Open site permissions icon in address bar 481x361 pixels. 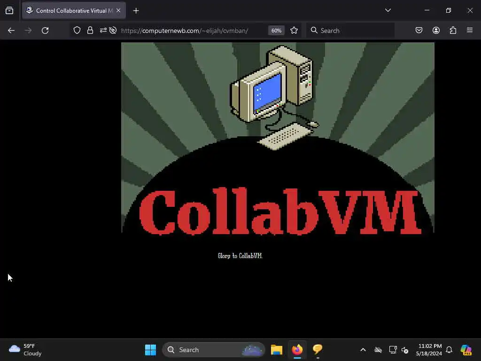pyautogui.click(x=103, y=31)
